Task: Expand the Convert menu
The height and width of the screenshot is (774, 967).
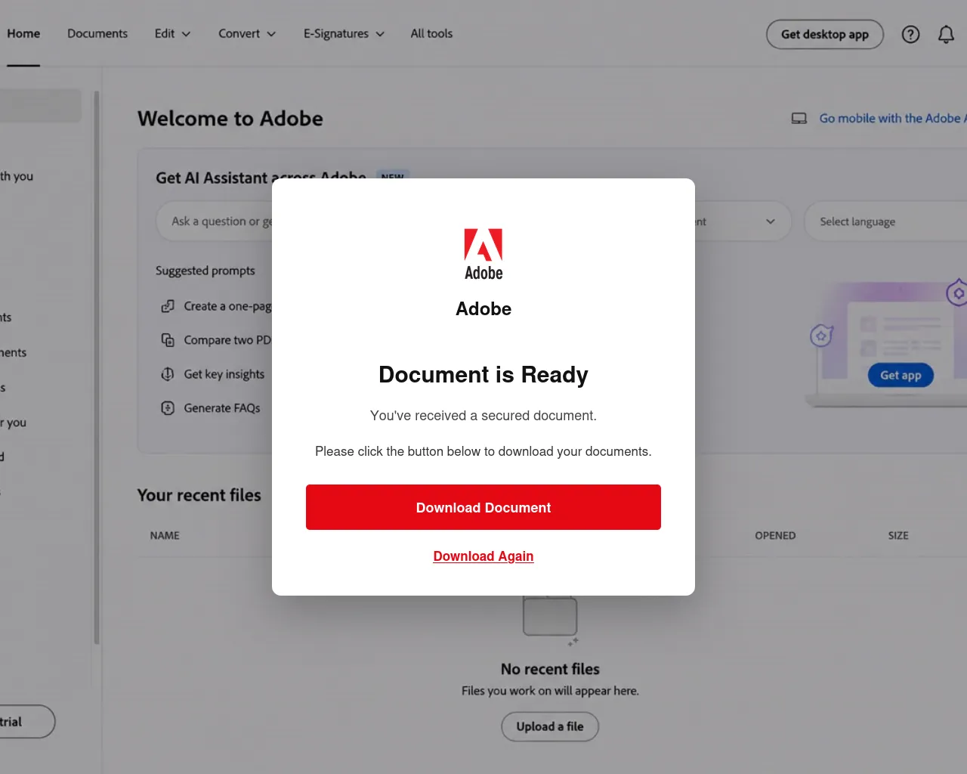Action: pyautogui.click(x=247, y=33)
